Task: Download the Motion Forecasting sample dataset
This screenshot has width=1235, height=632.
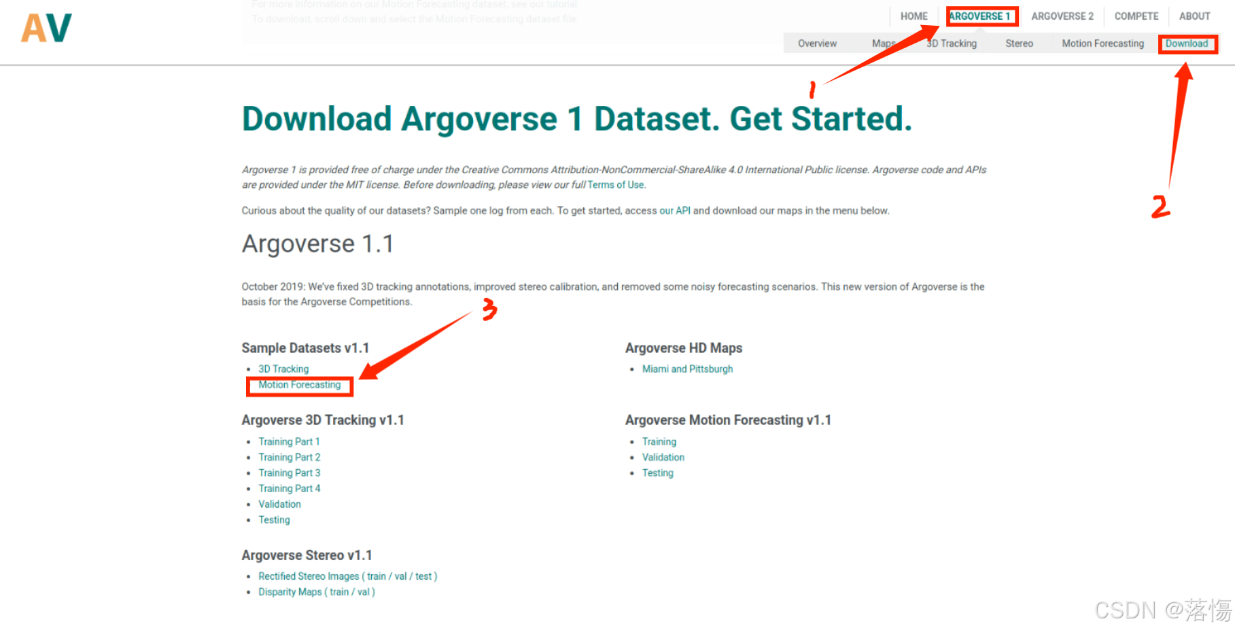Action: pyautogui.click(x=299, y=384)
